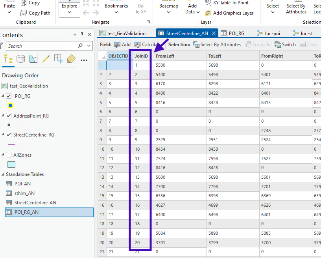This screenshot has width=321, height=258.
Task: Click the POI_RG yellow point symbol
Action: click(x=10, y=105)
